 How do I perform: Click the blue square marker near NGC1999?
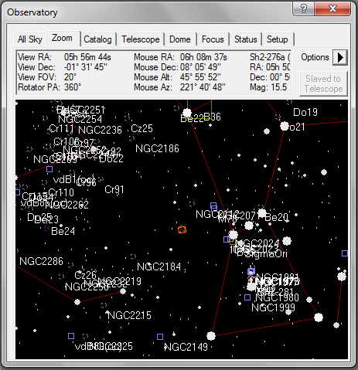(247, 297)
